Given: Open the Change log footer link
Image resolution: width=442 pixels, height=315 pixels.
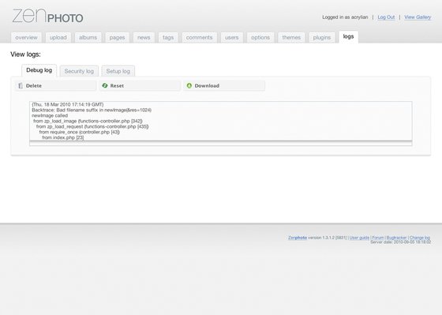Looking at the screenshot, I should tap(420, 238).
